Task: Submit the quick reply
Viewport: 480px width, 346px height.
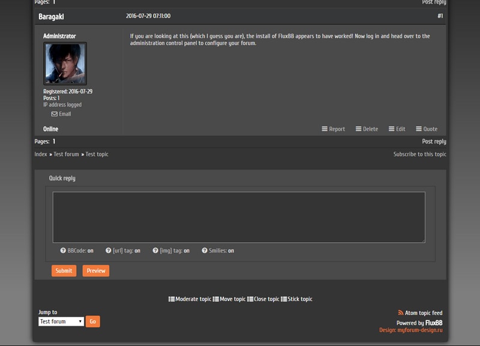Action: pyautogui.click(x=64, y=270)
